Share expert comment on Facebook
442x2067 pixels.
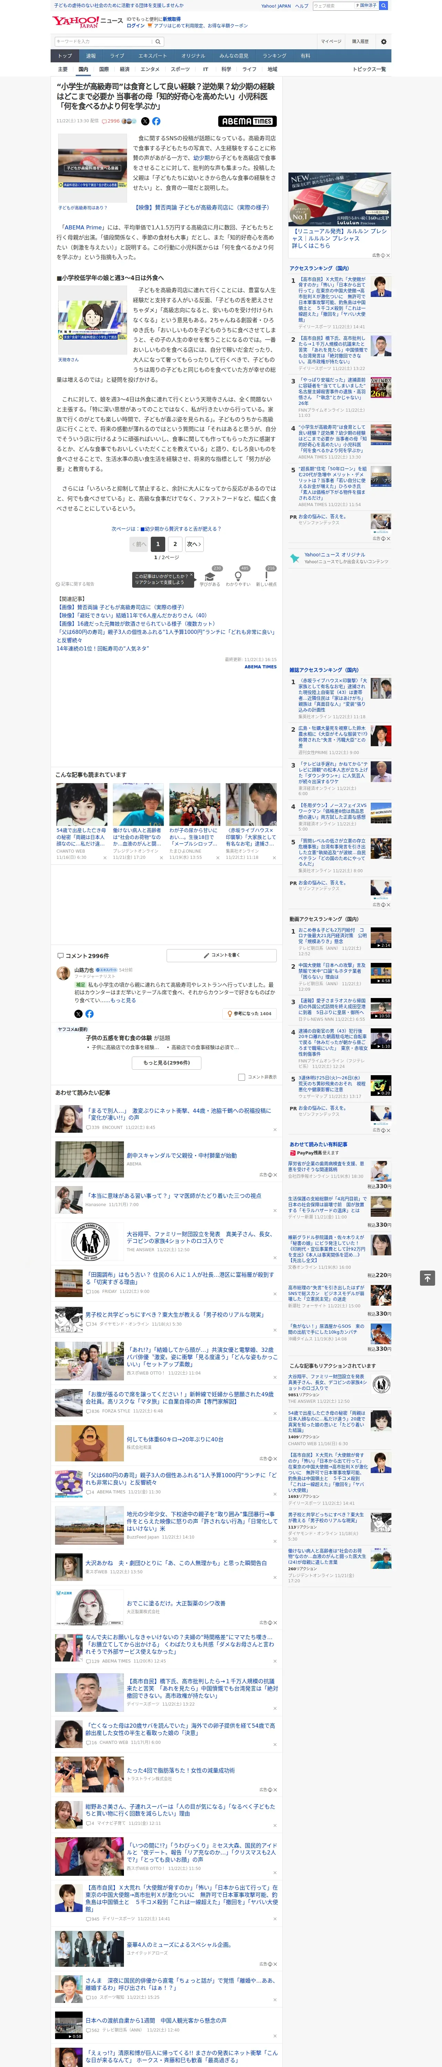89,1014
